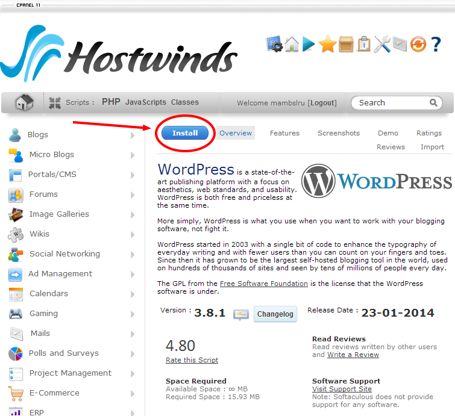Click the Project Management checklist icon

16,374
